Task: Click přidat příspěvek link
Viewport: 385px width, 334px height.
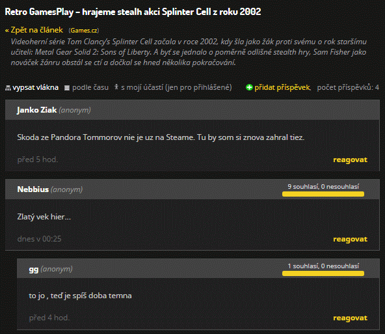Action: (282, 87)
